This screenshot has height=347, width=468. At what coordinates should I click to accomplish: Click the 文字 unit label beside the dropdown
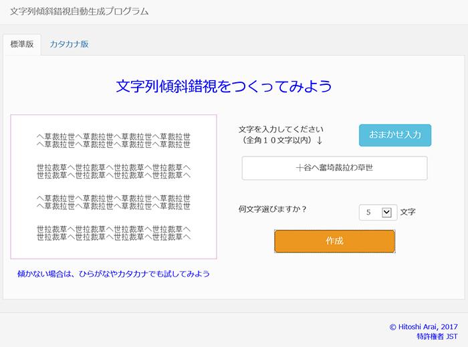408,212
